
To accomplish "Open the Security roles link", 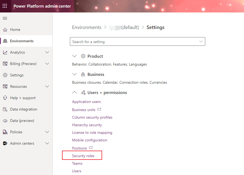I will click(x=83, y=156).
